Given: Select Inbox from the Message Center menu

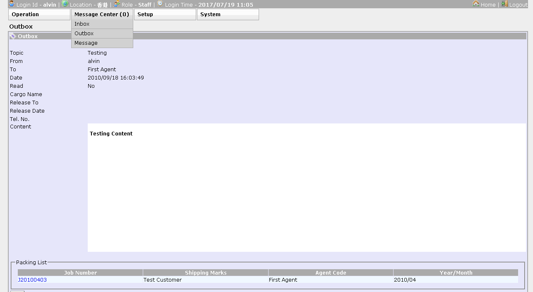Looking at the screenshot, I should (82, 24).
